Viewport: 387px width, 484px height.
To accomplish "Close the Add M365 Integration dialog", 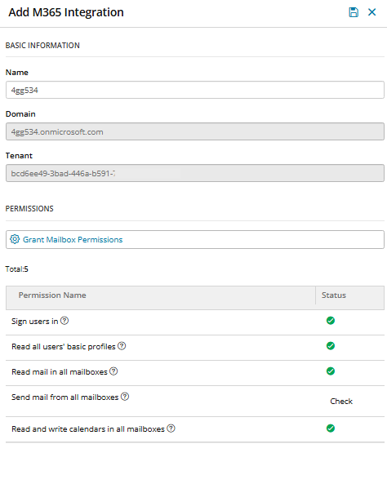I will [371, 12].
